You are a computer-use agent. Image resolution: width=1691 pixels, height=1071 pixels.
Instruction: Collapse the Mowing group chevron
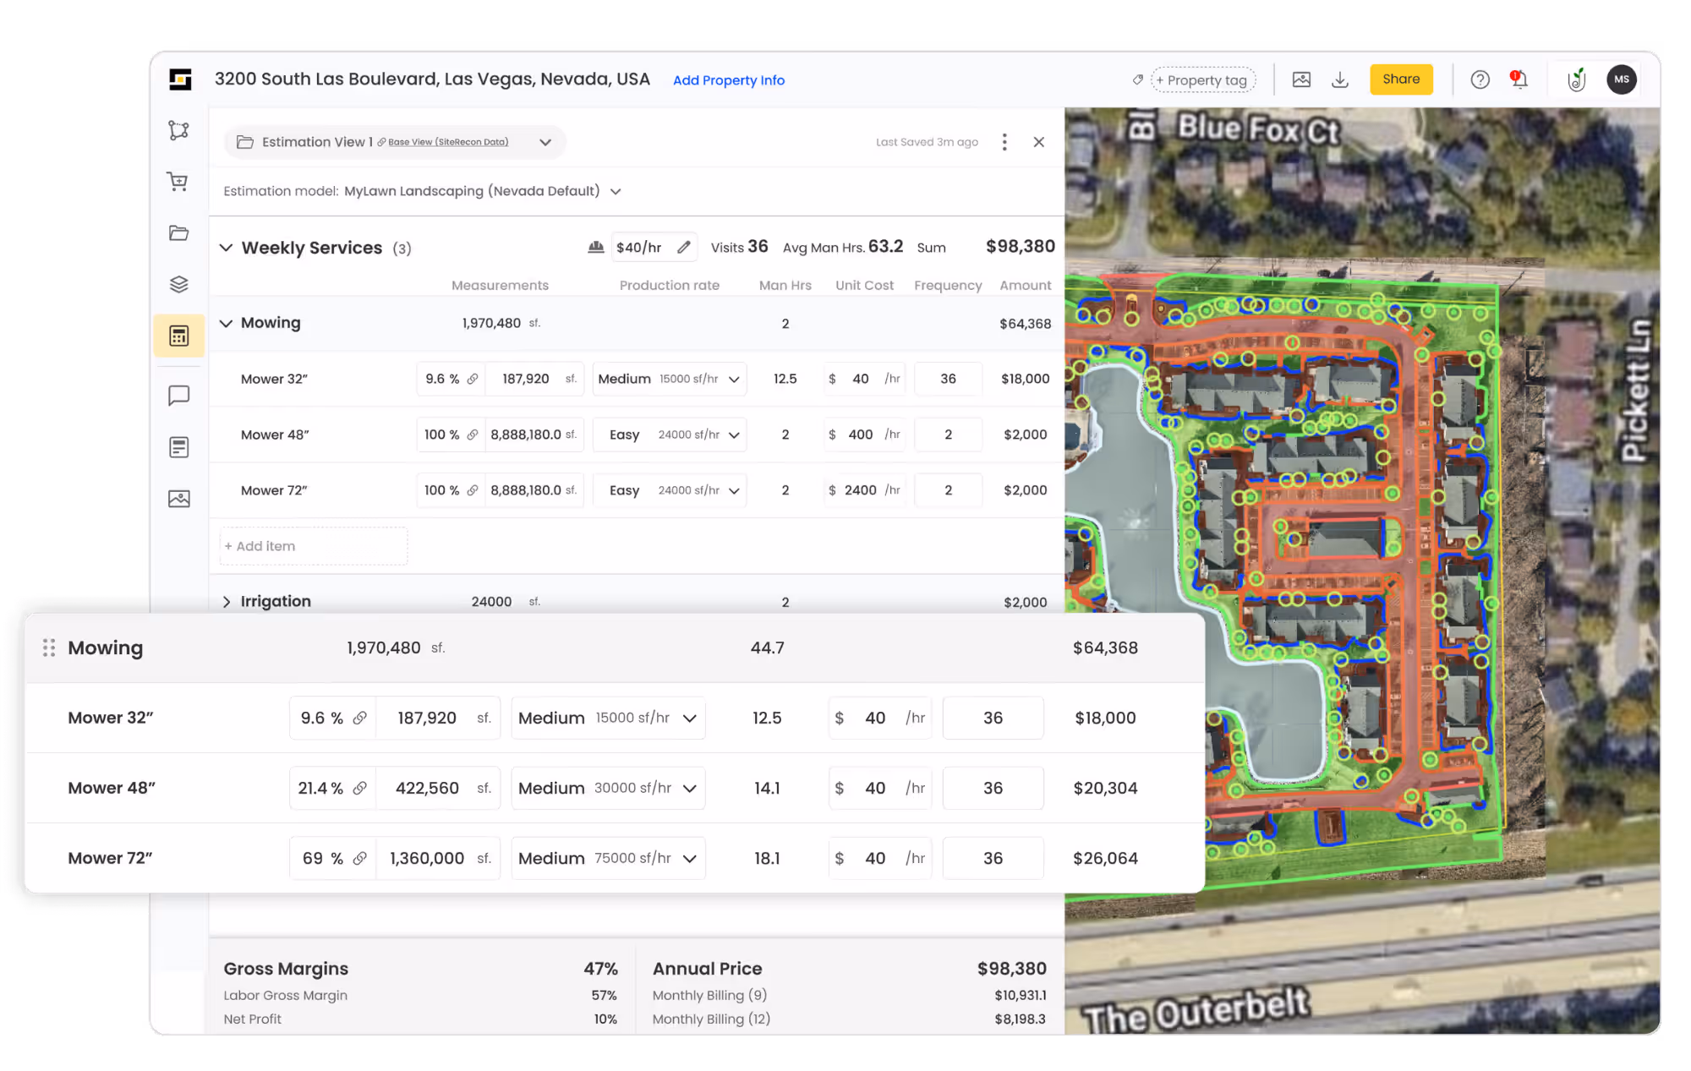(226, 323)
